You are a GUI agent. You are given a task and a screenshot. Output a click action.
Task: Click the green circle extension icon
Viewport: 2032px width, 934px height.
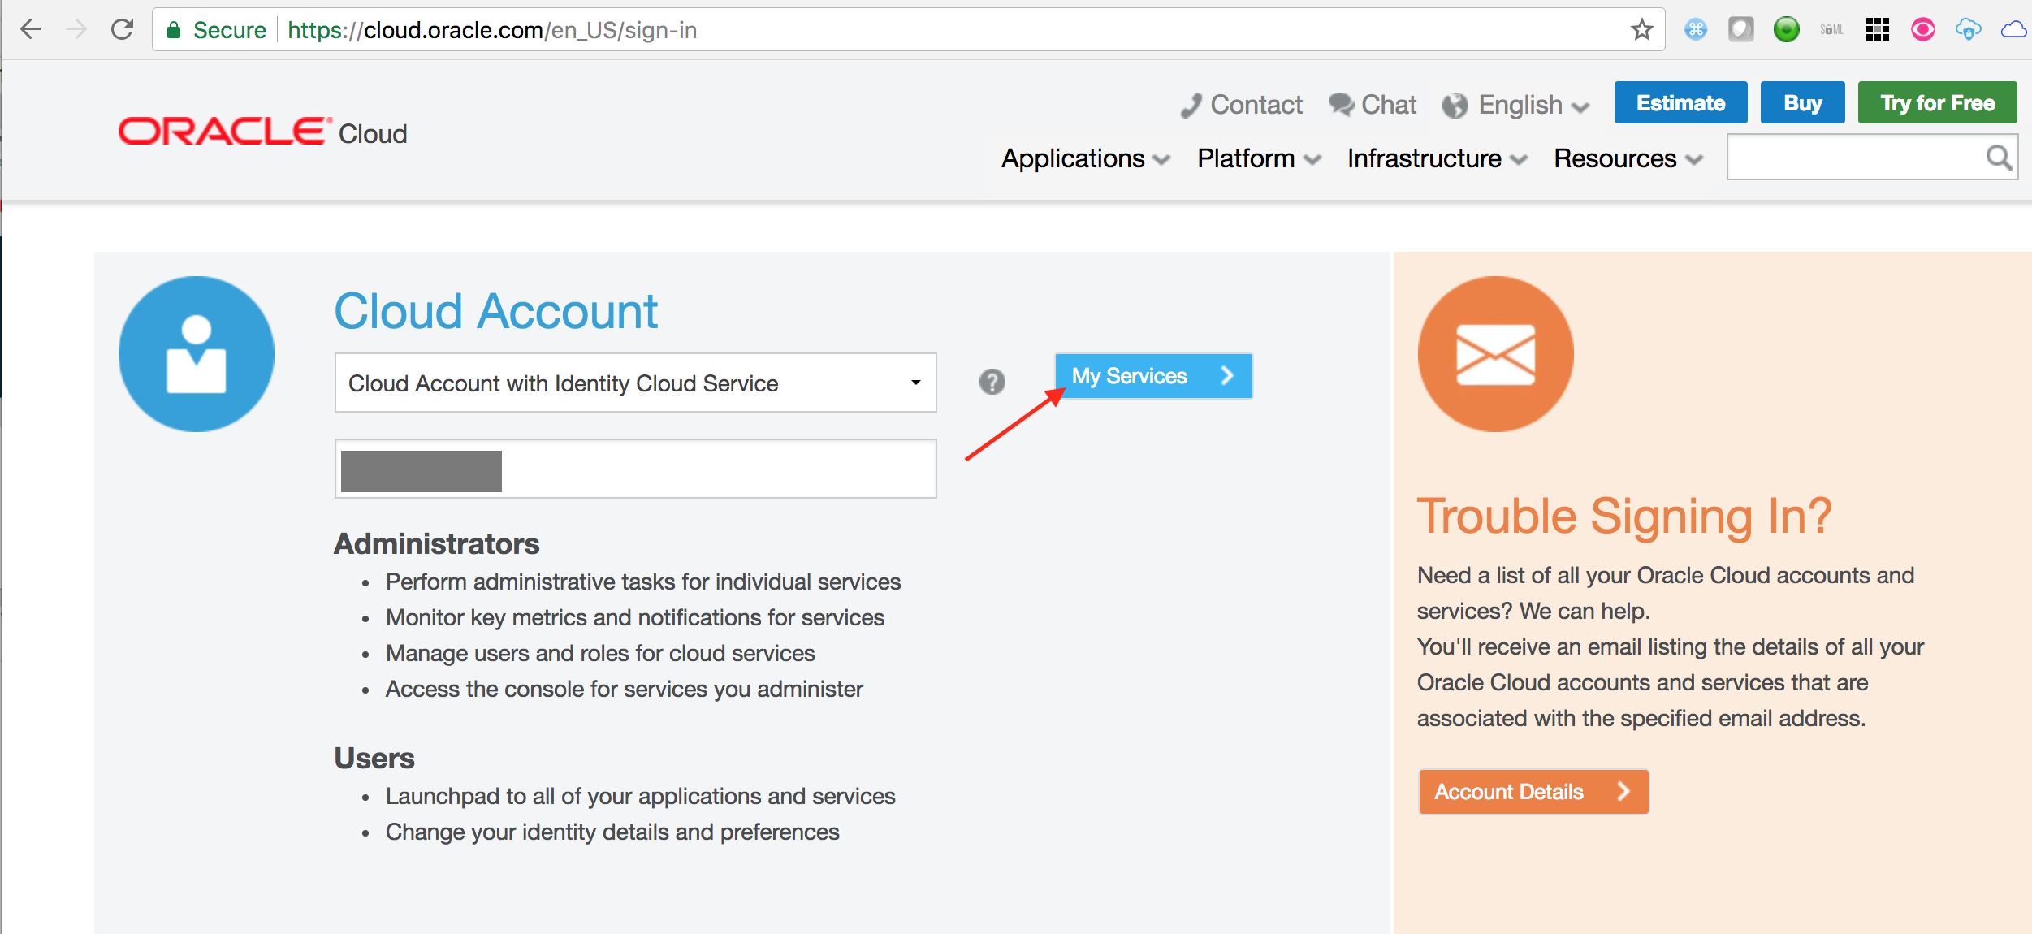coord(1786,30)
